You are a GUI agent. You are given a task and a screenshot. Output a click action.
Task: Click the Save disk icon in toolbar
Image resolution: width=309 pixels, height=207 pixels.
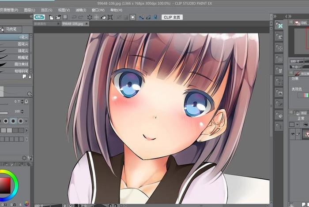click(65, 17)
